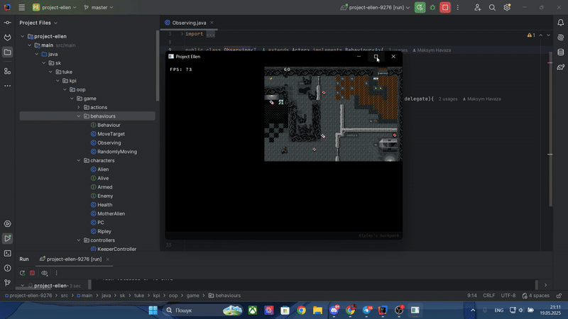The width and height of the screenshot is (568, 319).
Task: Open Run panel more options
Action: [56, 273]
